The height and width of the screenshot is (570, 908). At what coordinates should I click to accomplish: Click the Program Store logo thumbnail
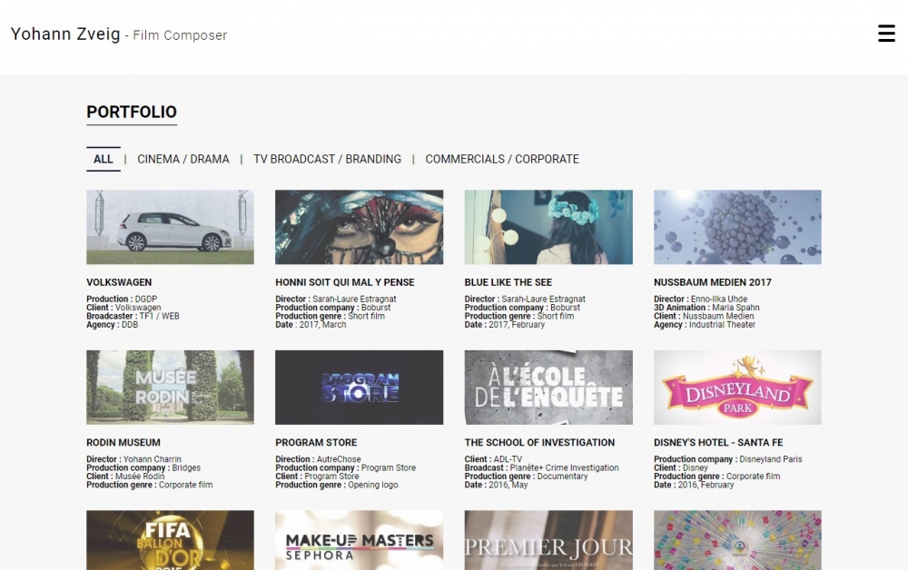point(359,388)
